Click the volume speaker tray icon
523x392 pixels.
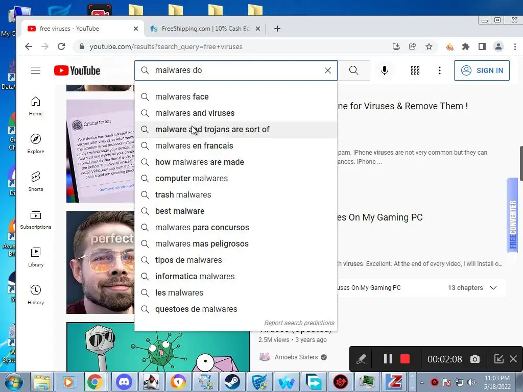click(x=471, y=382)
